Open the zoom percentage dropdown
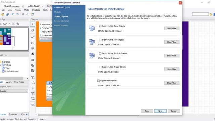This screenshot has width=215, height=121. pyautogui.click(x=10, y=24)
